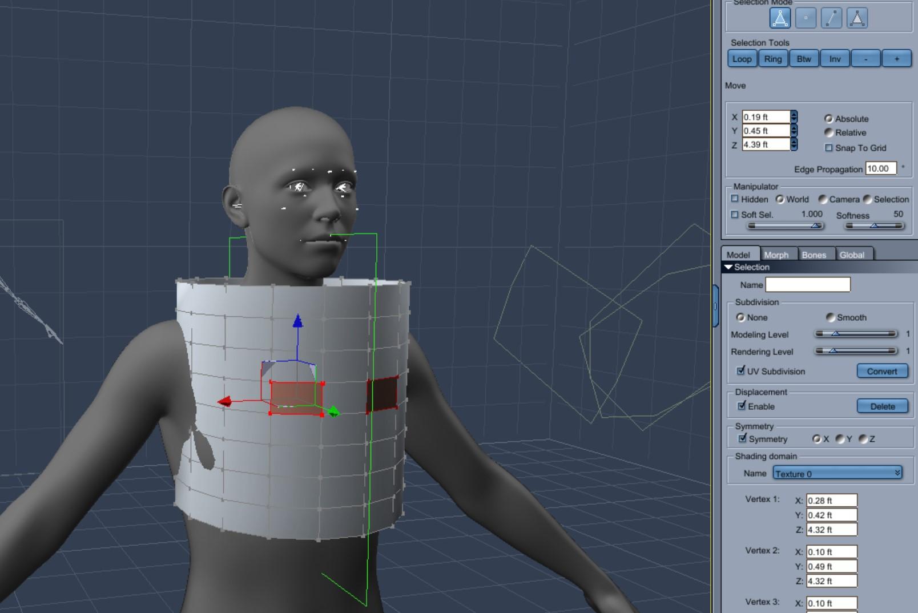Grab the green Y-axis manipulator arrow

tap(334, 412)
